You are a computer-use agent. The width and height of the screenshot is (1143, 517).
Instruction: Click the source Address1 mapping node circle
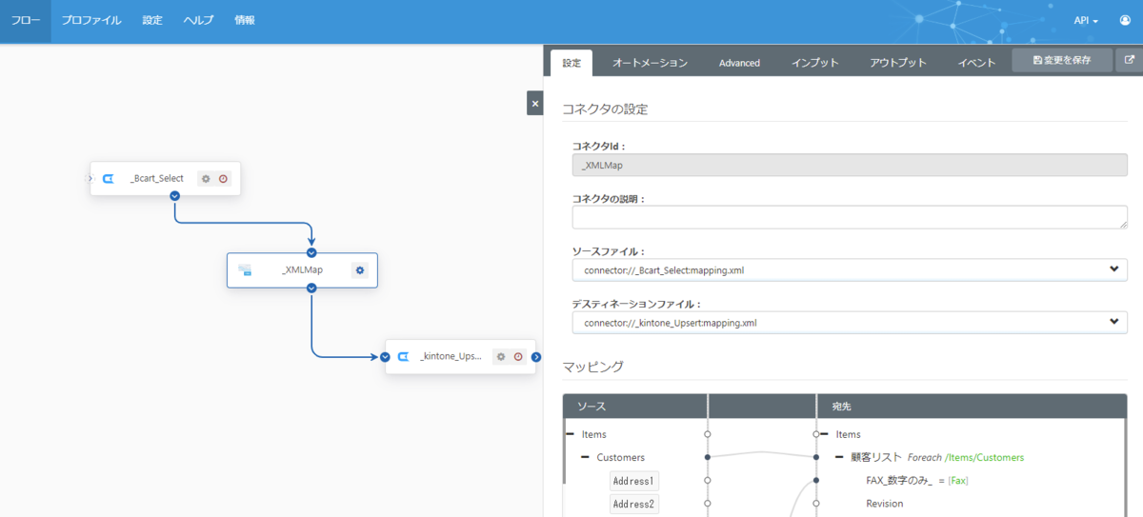click(x=707, y=480)
